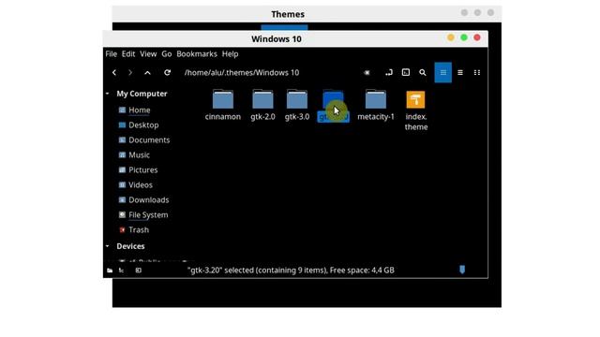
Task: Open the Go menu
Action: coord(167,54)
